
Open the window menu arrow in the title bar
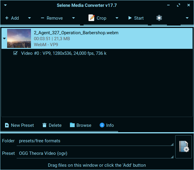click(5, 5)
